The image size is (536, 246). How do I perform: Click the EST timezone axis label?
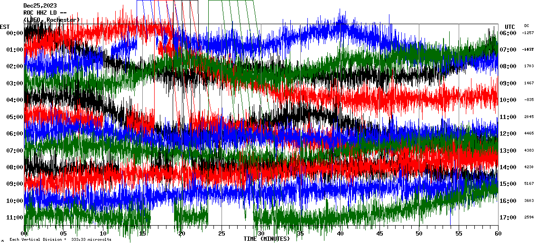[5, 27]
